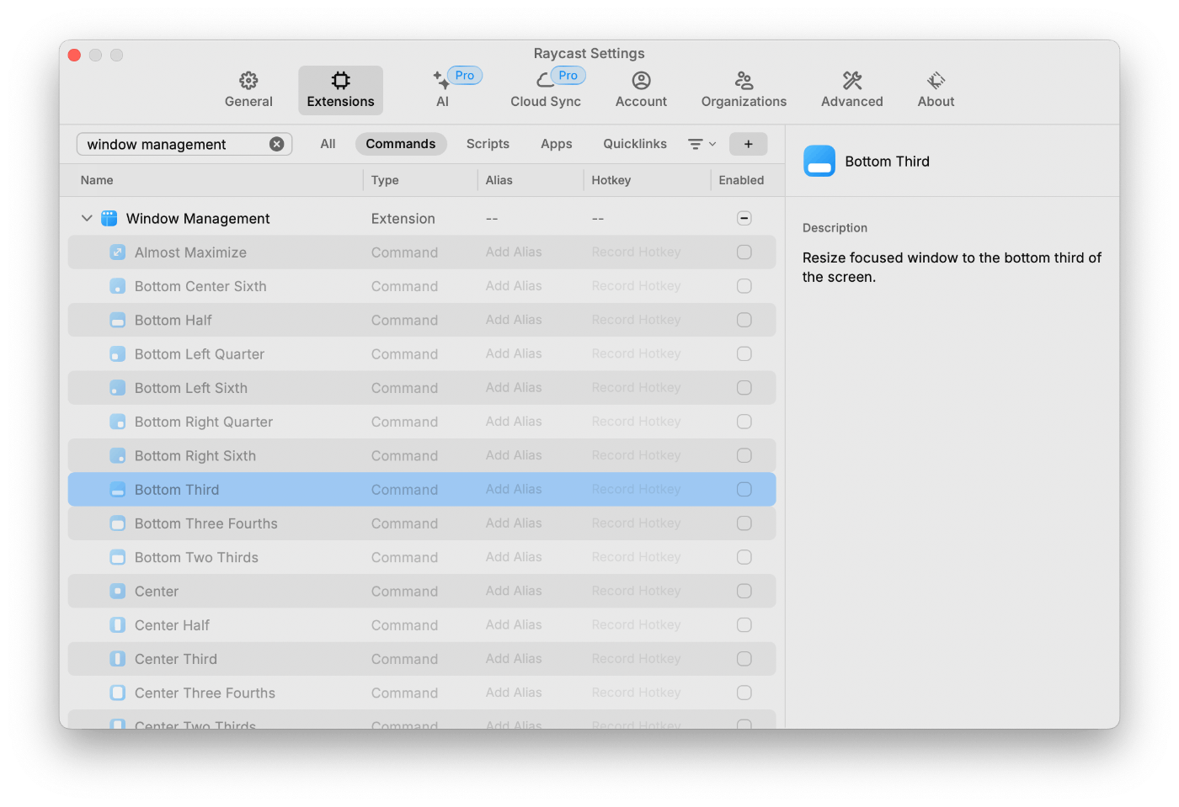Click the plus add button
Viewport: 1179px width, 807px height.
(748, 144)
